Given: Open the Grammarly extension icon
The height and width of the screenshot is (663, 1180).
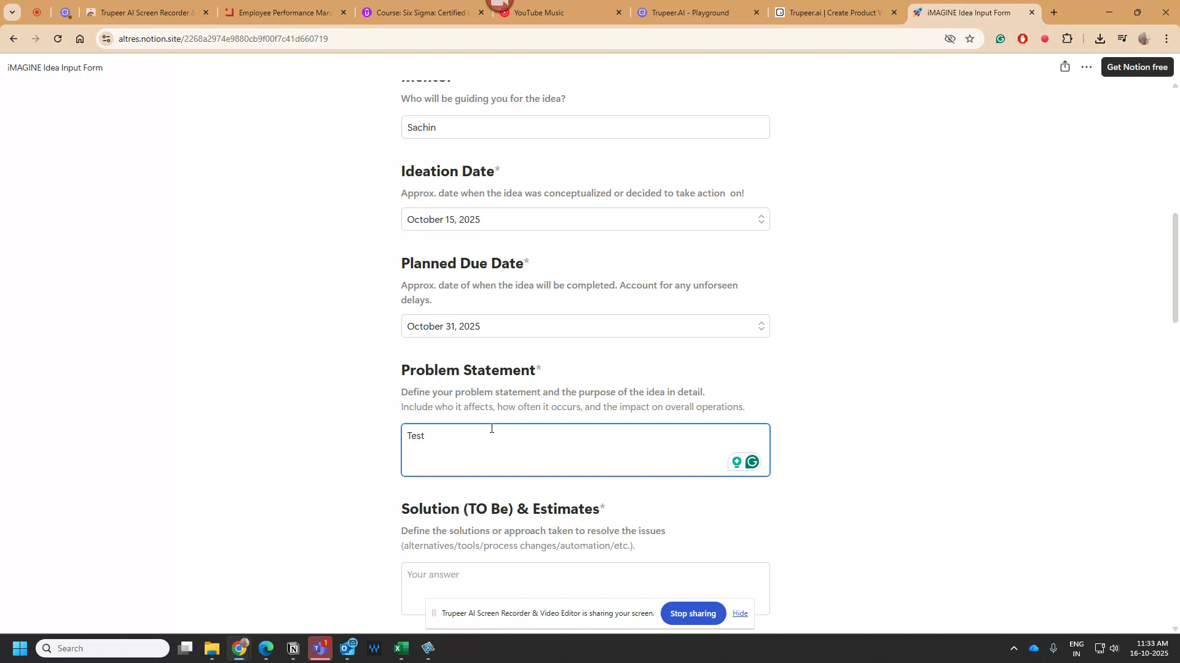Looking at the screenshot, I should tap(1001, 38).
